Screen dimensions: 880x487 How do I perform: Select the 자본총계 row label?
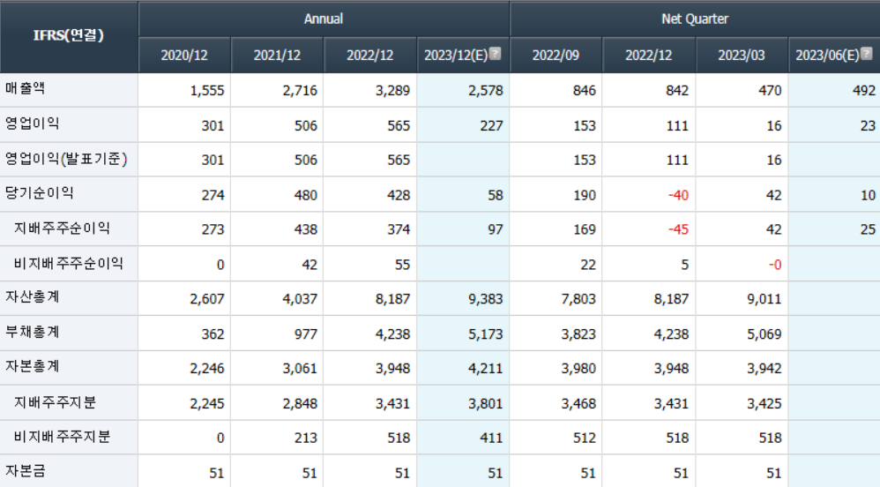point(32,367)
